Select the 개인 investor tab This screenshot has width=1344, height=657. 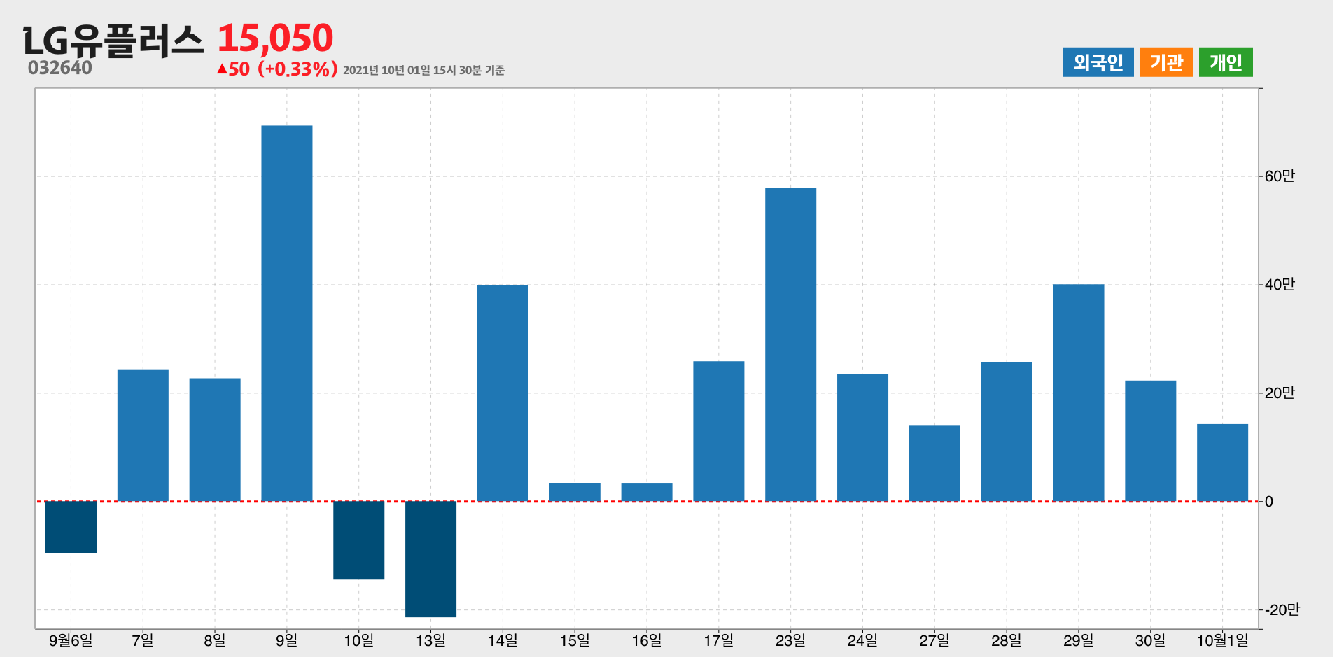pos(1225,62)
